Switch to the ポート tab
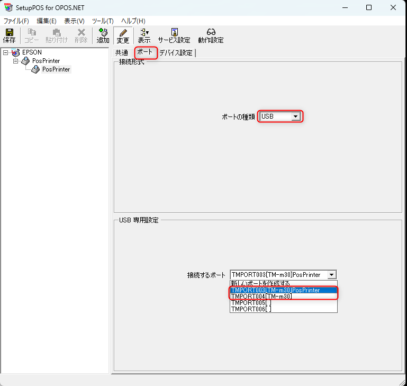Image resolution: width=407 pixels, height=386 pixels. coord(145,52)
